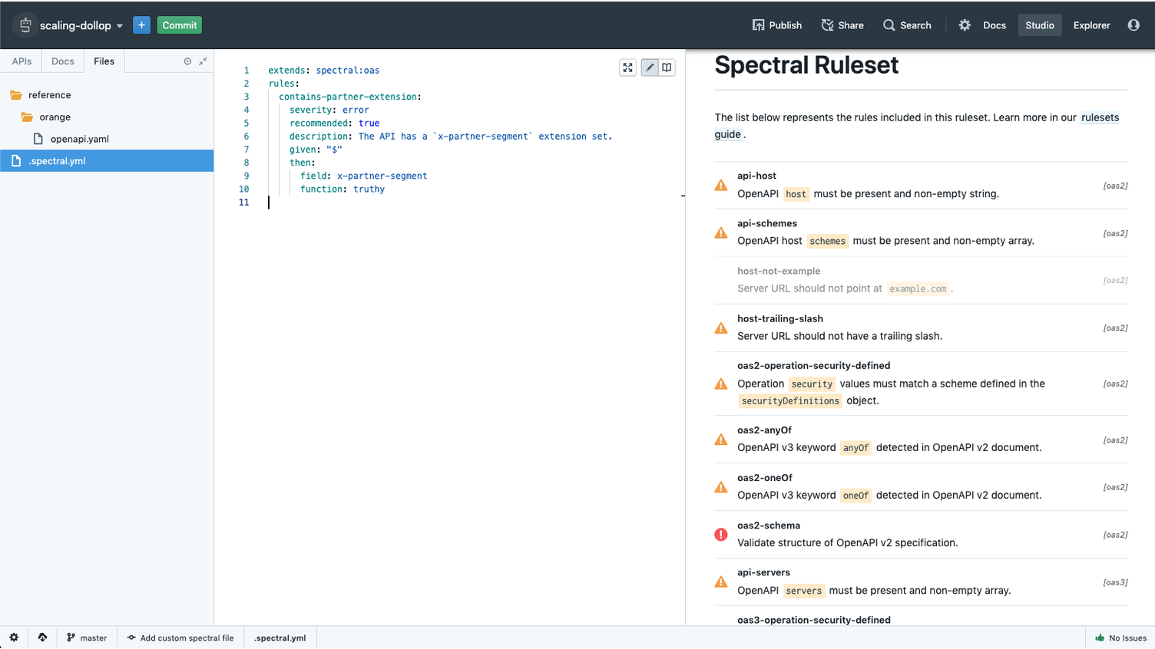Image resolution: width=1155 pixels, height=649 pixels.
Task: Toggle fullscreen editor mode
Action: point(627,68)
